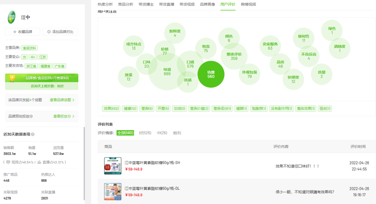Click the 健康(12) keyword tag
This screenshot has height=204, width=376.
coord(130,109)
